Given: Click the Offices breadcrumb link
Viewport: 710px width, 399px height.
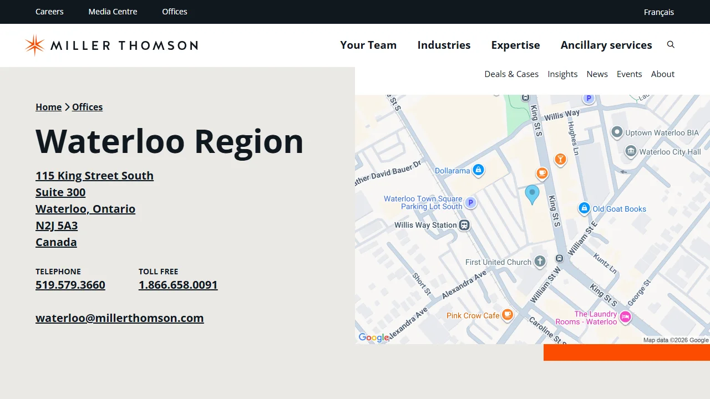Looking at the screenshot, I should click(87, 107).
